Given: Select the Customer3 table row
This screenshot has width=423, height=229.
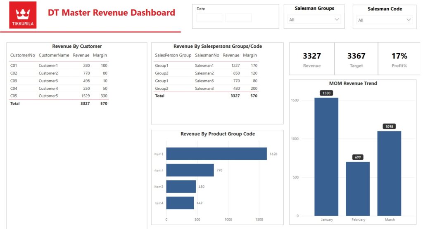Looking at the screenshot, I should tap(58, 81).
